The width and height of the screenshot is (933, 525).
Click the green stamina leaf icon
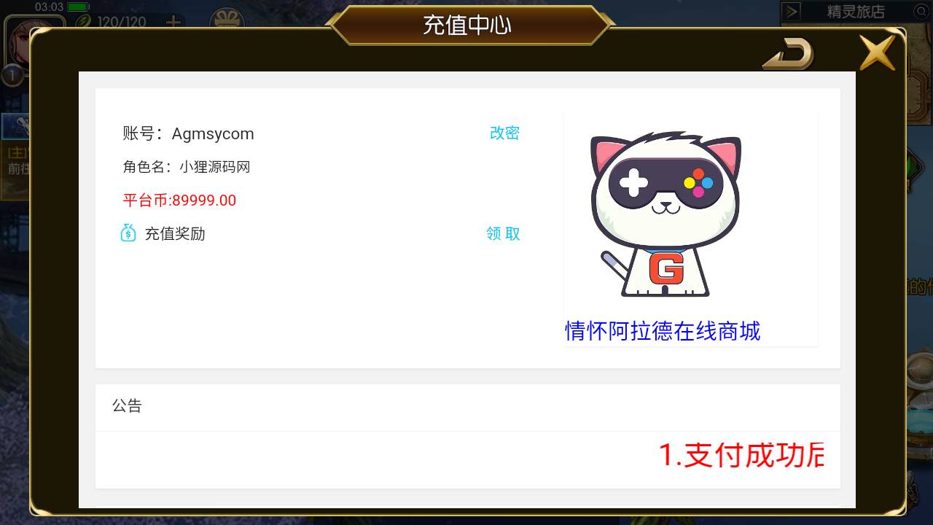[x=85, y=22]
